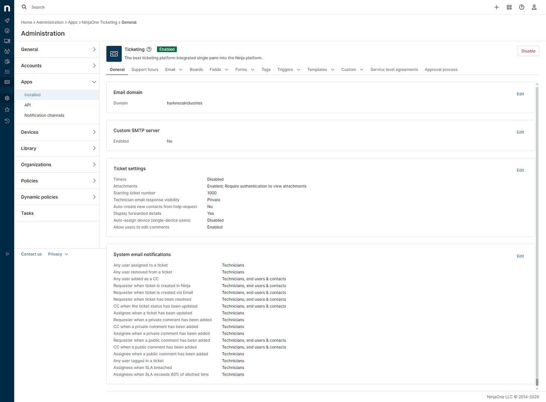Switch to the Boards tab

point(196,70)
